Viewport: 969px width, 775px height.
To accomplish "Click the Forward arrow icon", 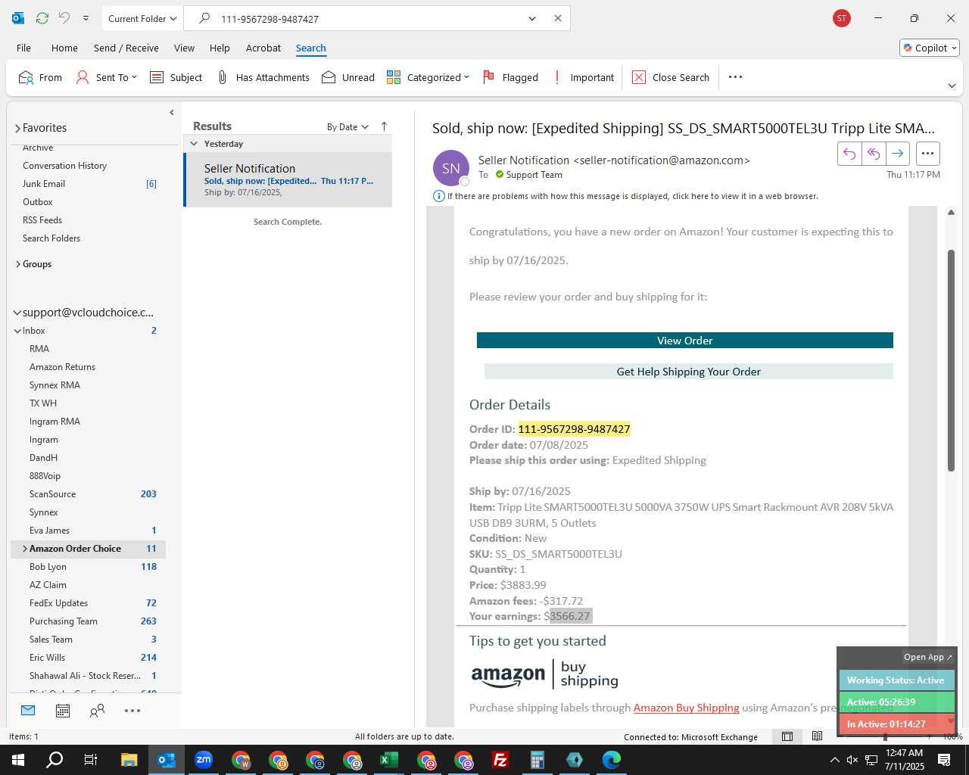I will 898,154.
